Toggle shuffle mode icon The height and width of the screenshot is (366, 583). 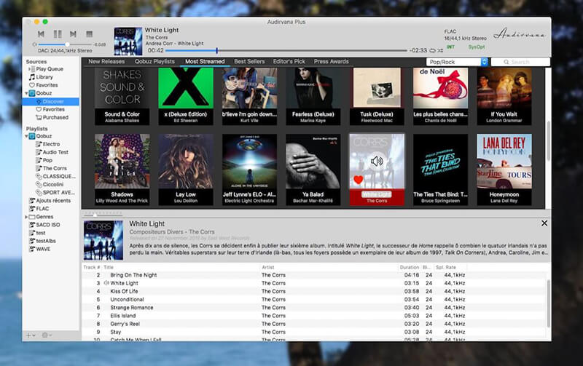440,50
